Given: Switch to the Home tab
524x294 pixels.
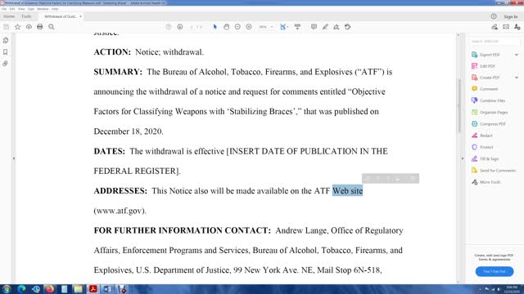Looking at the screenshot, I should [x=9, y=16].
